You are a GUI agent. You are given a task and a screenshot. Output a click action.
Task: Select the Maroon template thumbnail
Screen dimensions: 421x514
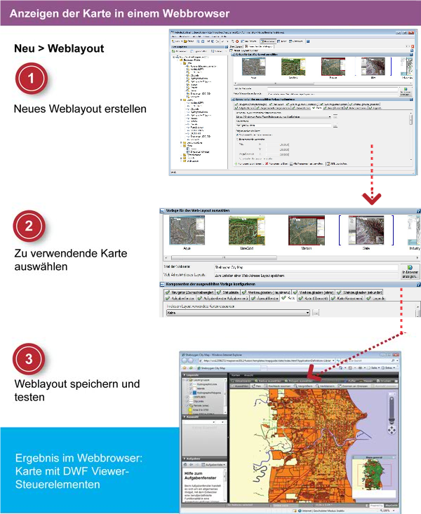(307, 231)
